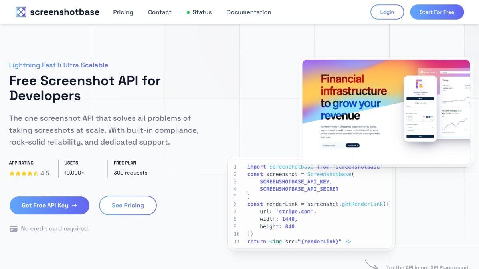This screenshot has height=269, width=479.
Task: Click the 'Free Screenshot API for Developers' heading
Action: [x=85, y=88]
